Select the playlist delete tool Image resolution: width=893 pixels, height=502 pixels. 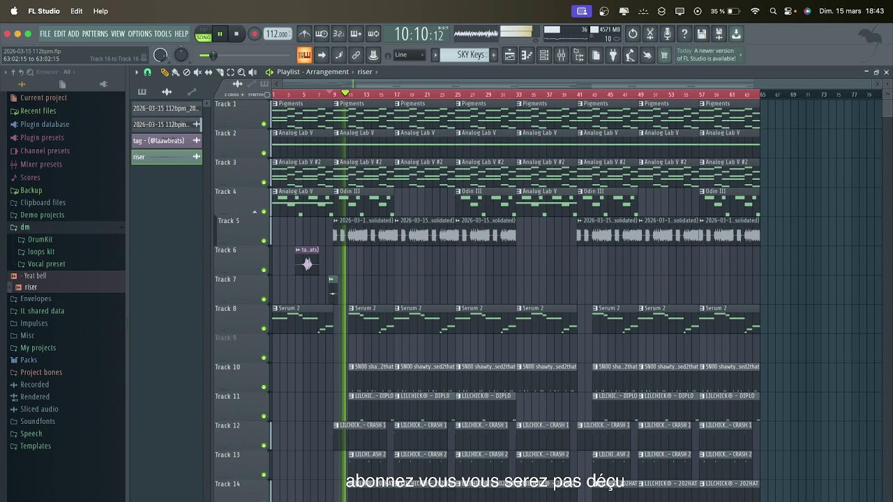pyautogui.click(x=186, y=72)
